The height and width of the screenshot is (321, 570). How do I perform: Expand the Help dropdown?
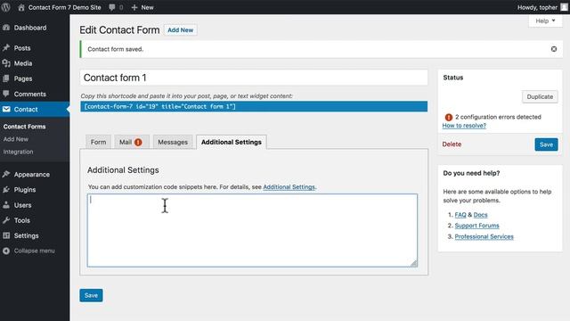coord(545,21)
